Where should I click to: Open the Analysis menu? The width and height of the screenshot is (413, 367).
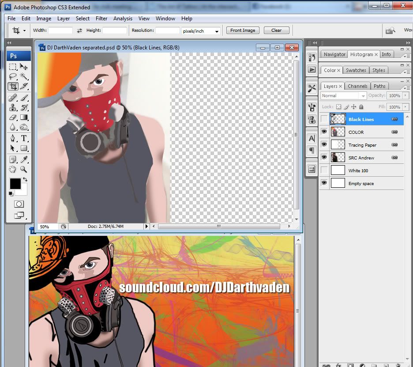(123, 19)
